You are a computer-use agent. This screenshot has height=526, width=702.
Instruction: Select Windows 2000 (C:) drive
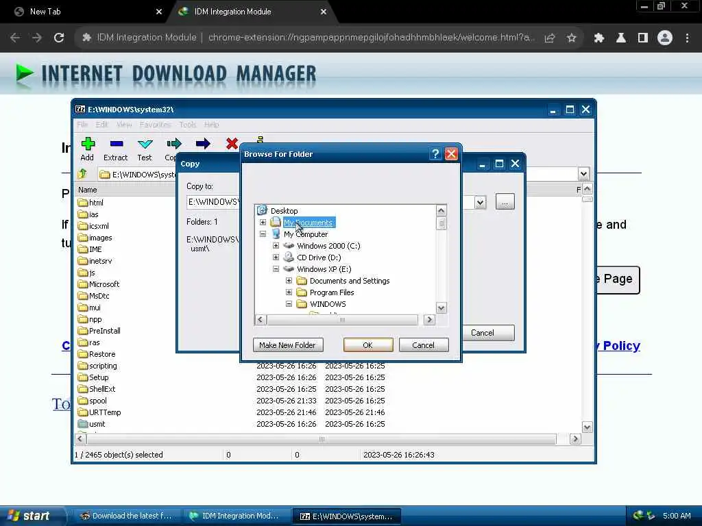coord(328,246)
